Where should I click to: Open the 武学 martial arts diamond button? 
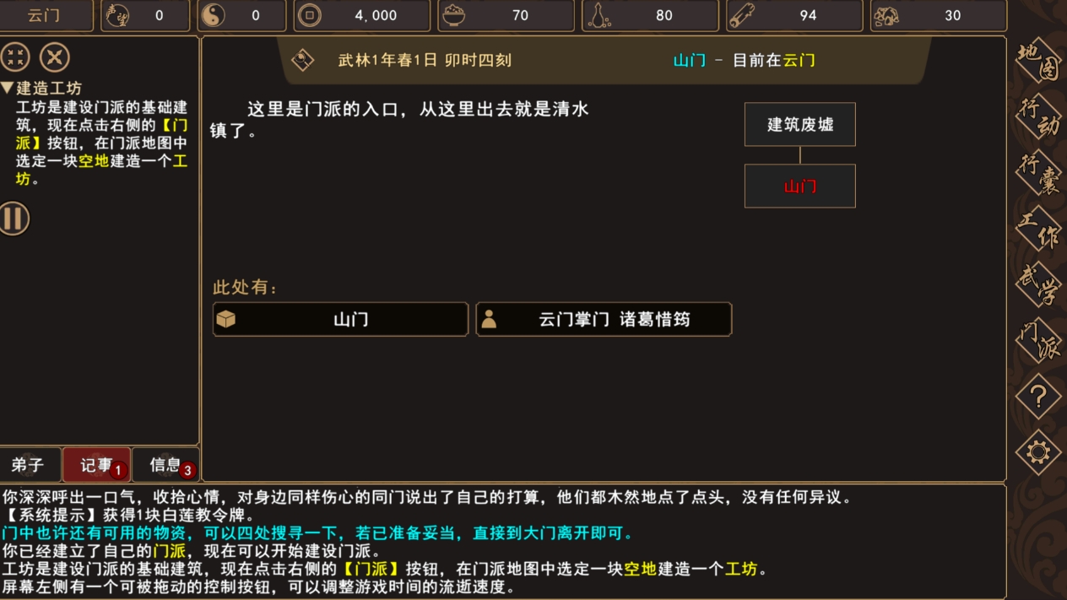(x=1037, y=284)
